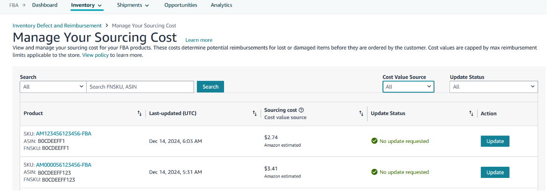The height and width of the screenshot is (191, 547).
Task: Open the Shipments menu
Action: (133, 5)
